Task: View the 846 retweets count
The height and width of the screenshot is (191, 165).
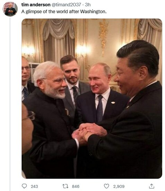Action: [x=76, y=186]
